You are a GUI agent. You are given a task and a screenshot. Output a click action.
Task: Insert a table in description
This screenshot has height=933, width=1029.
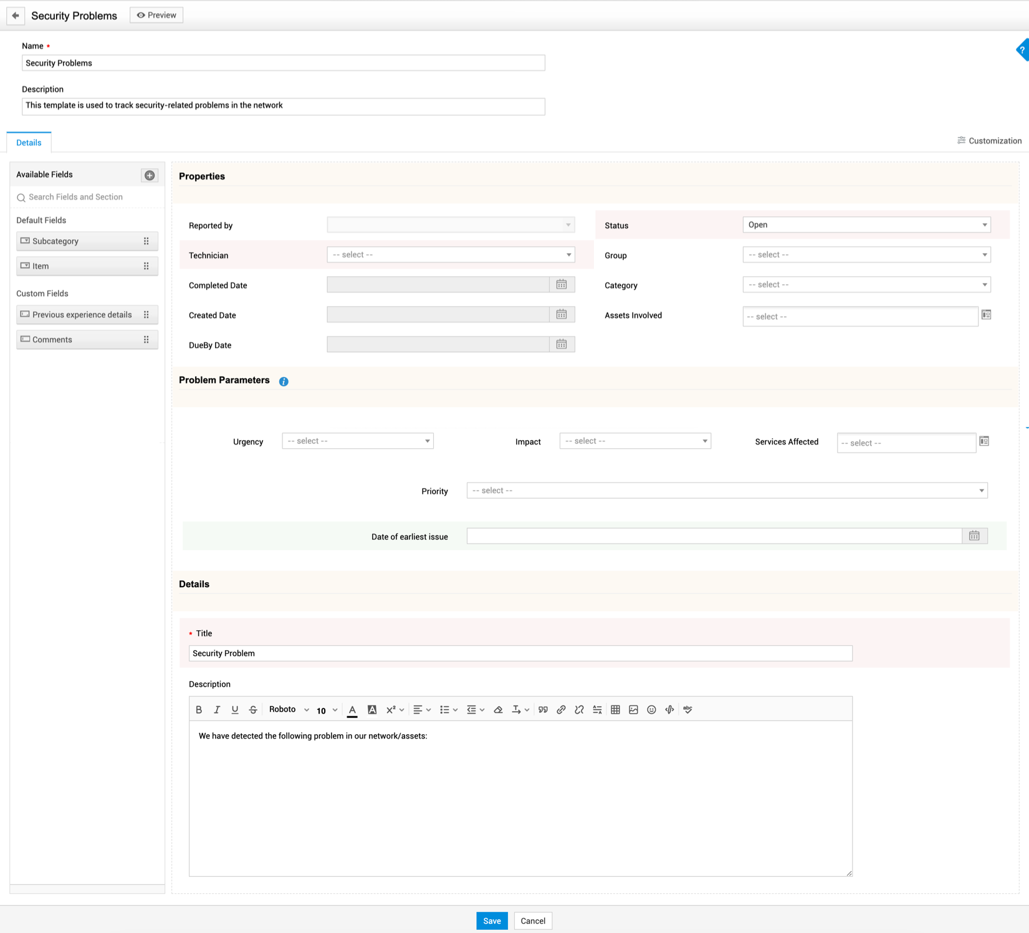click(615, 710)
